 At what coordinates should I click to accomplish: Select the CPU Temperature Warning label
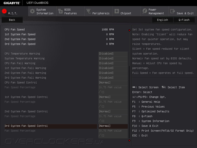22,54
